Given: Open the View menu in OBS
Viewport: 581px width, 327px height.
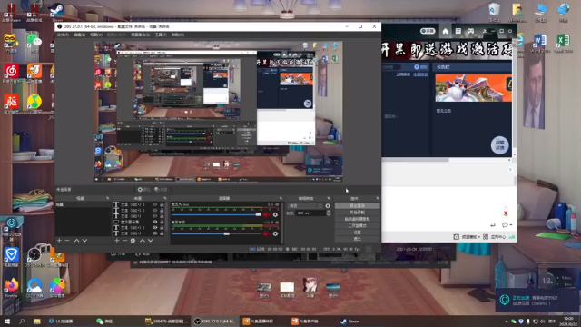Looking at the screenshot, I should pos(96,35).
